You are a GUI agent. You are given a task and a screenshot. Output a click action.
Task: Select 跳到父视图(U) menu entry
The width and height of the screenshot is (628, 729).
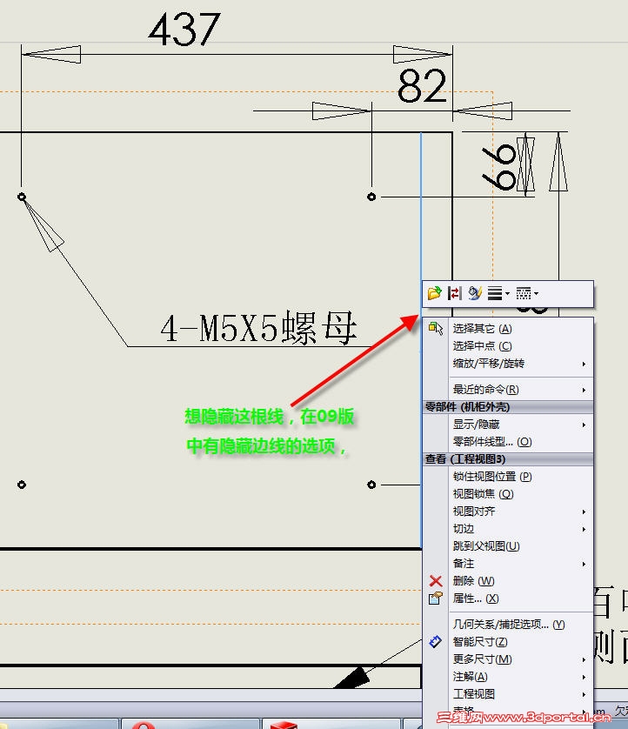[508, 545]
